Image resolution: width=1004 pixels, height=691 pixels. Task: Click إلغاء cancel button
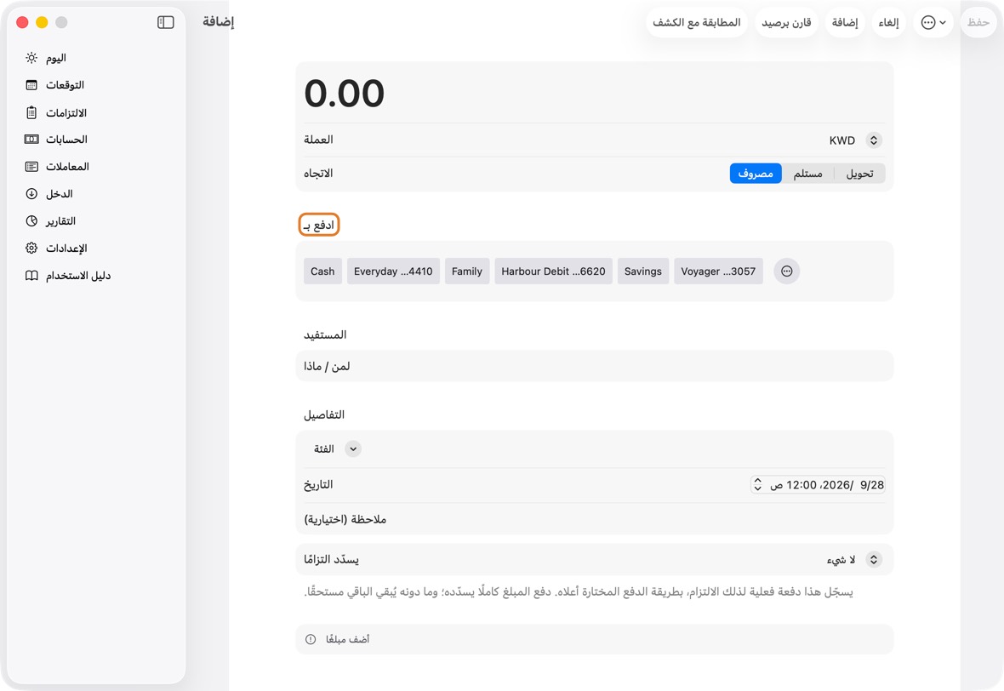coord(888,23)
